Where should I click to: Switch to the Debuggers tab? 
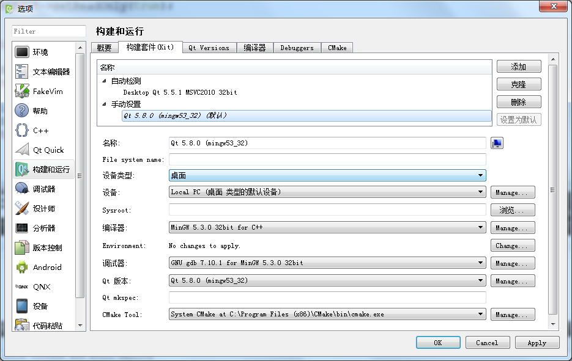tap(297, 48)
